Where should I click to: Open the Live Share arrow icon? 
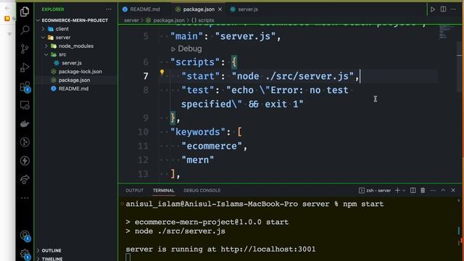(x=25, y=179)
